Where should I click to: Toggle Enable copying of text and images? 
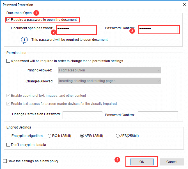pyautogui.click(x=8, y=96)
